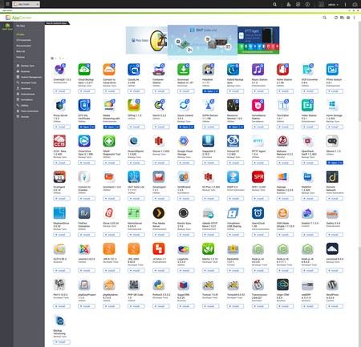Open the grid view mode dropdown
This screenshot has height=347, width=361.
(53, 58)
